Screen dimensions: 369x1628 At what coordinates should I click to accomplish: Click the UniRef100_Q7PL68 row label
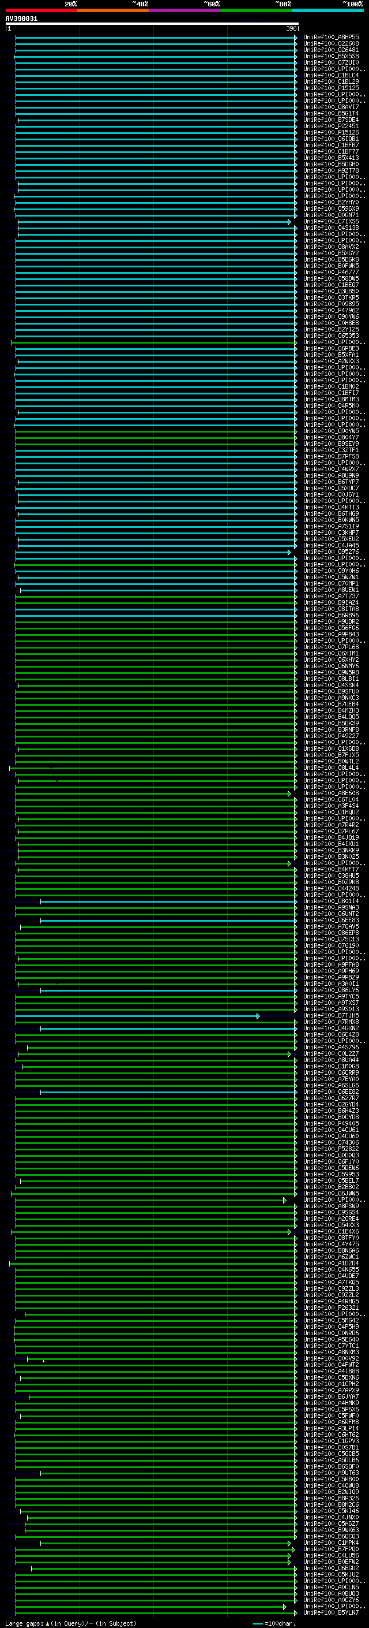(x=331, y=647)
